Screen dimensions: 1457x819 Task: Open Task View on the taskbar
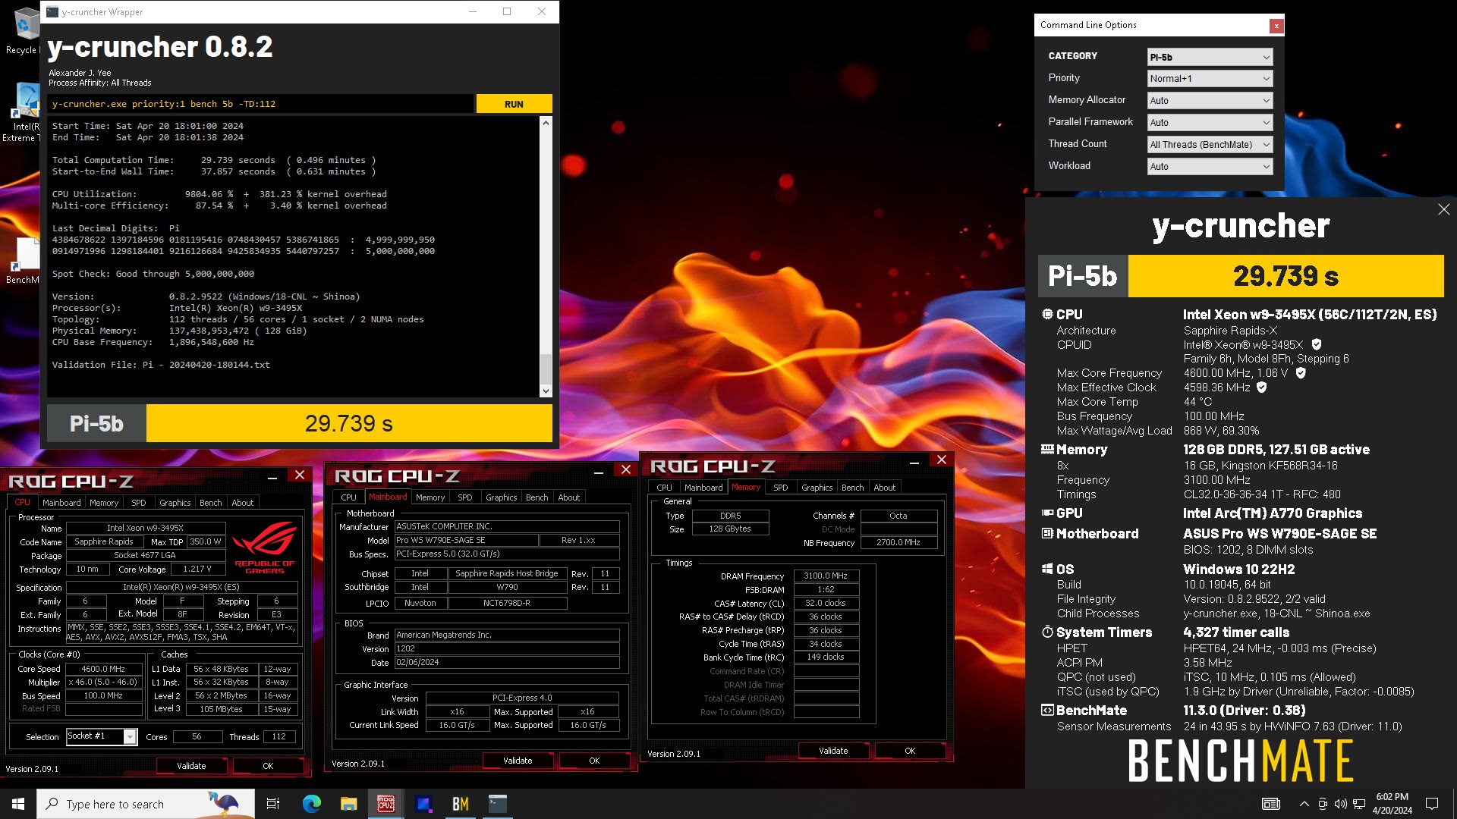tap(273, 804)
